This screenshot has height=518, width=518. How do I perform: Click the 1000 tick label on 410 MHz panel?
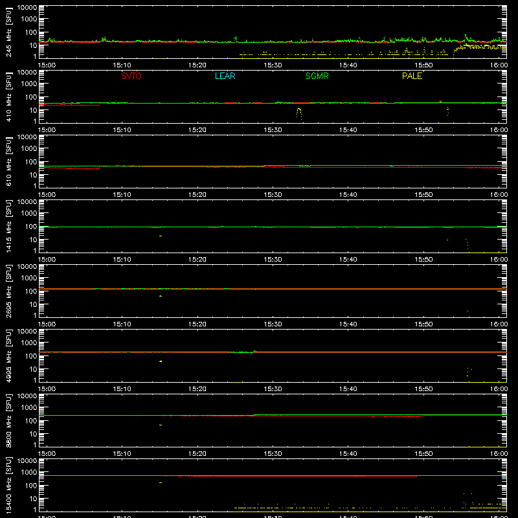(29, 84)
